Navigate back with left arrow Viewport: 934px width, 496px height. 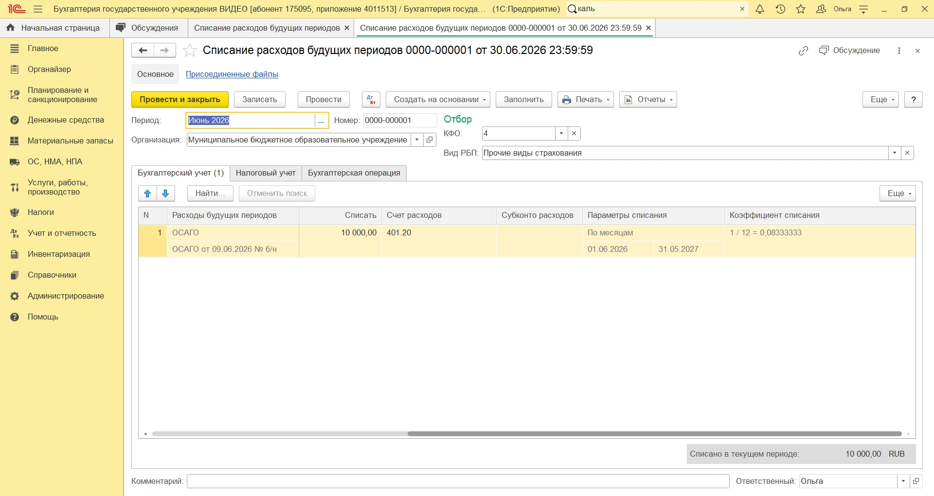click(143, 51)
